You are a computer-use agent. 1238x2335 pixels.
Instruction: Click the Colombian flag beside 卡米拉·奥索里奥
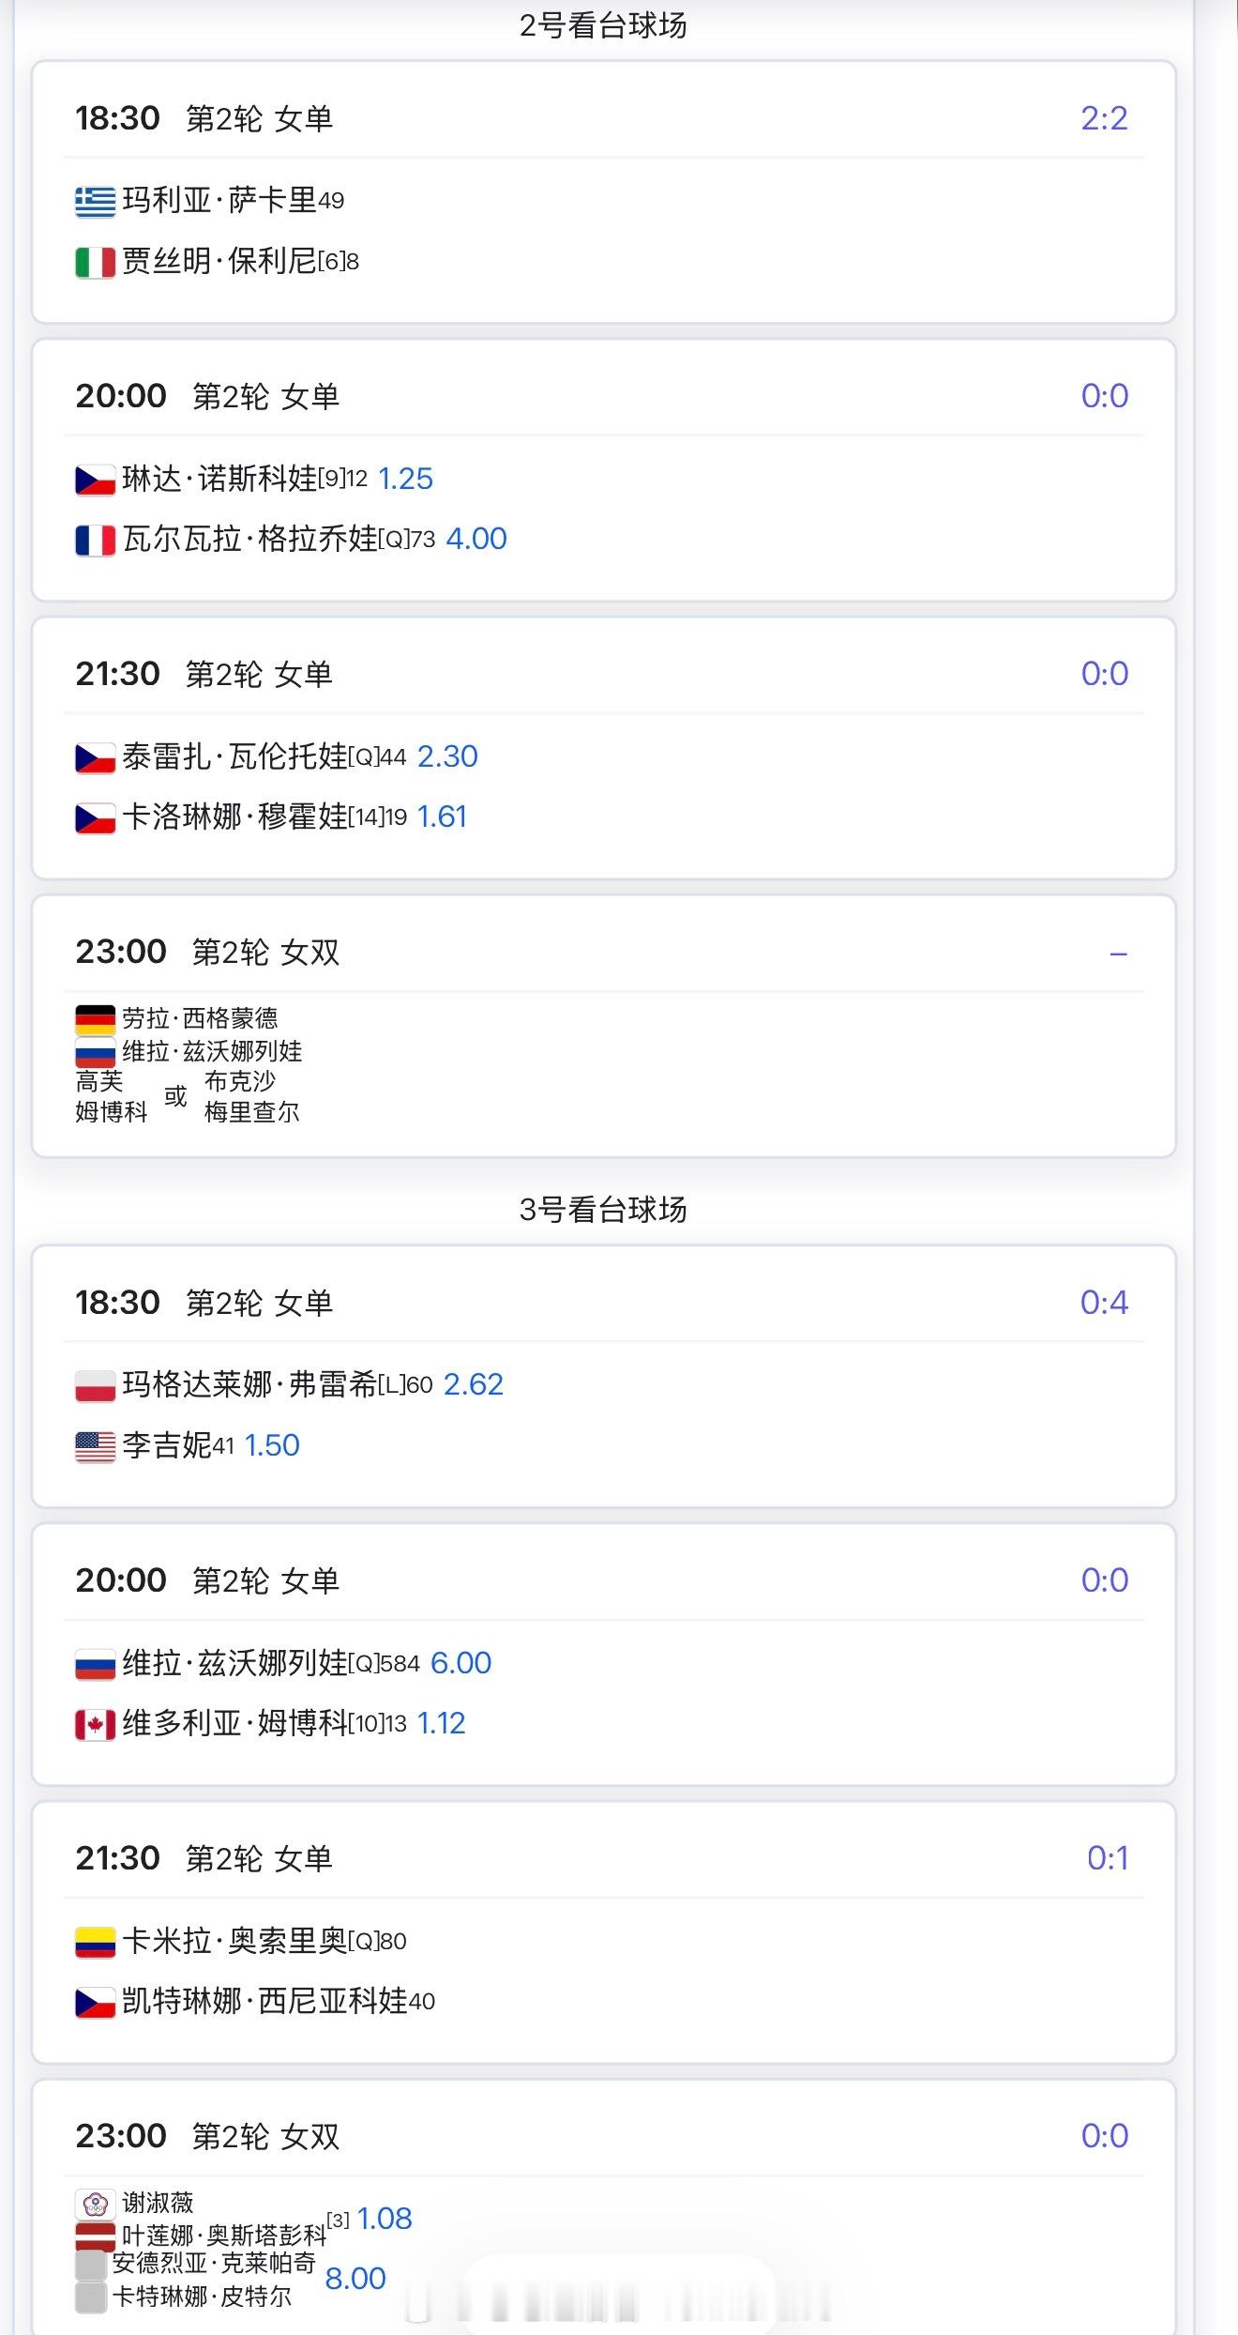click(95, 1942)
